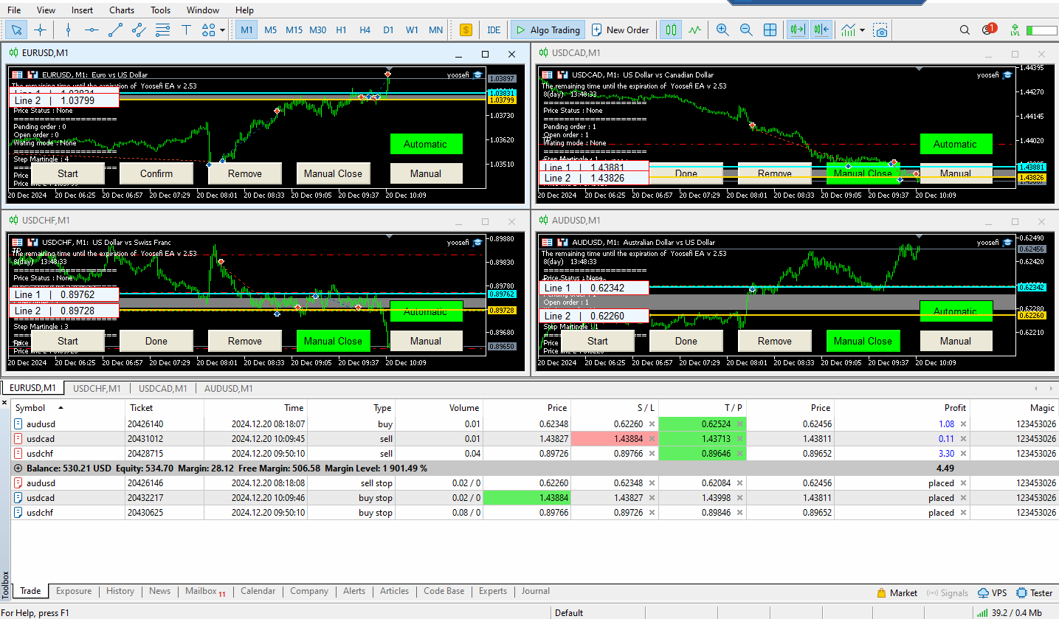Open the Market icon in toolbox footer
This screenshot has width=1059, height=619.
tap(897, 593)
